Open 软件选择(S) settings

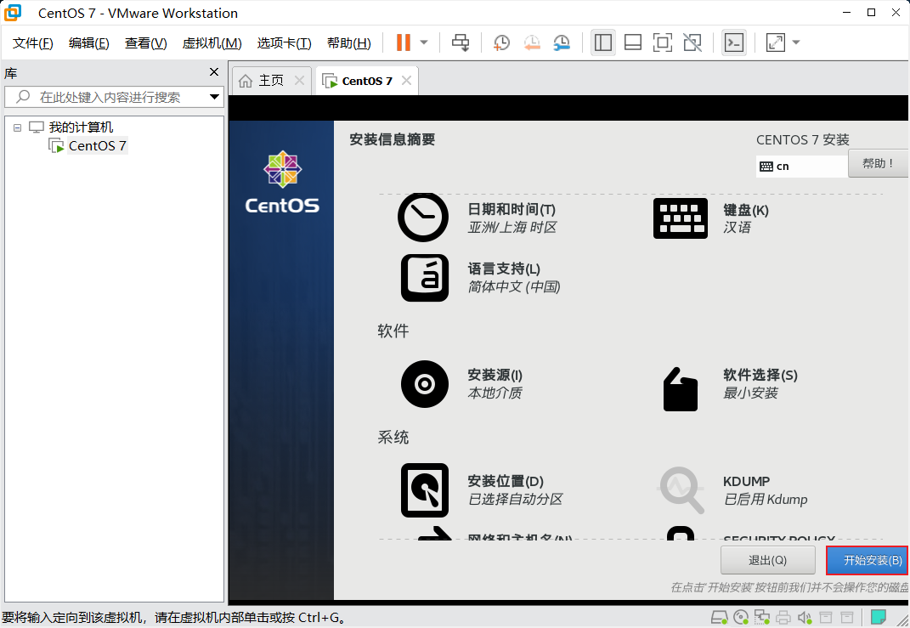coord(760,375)
